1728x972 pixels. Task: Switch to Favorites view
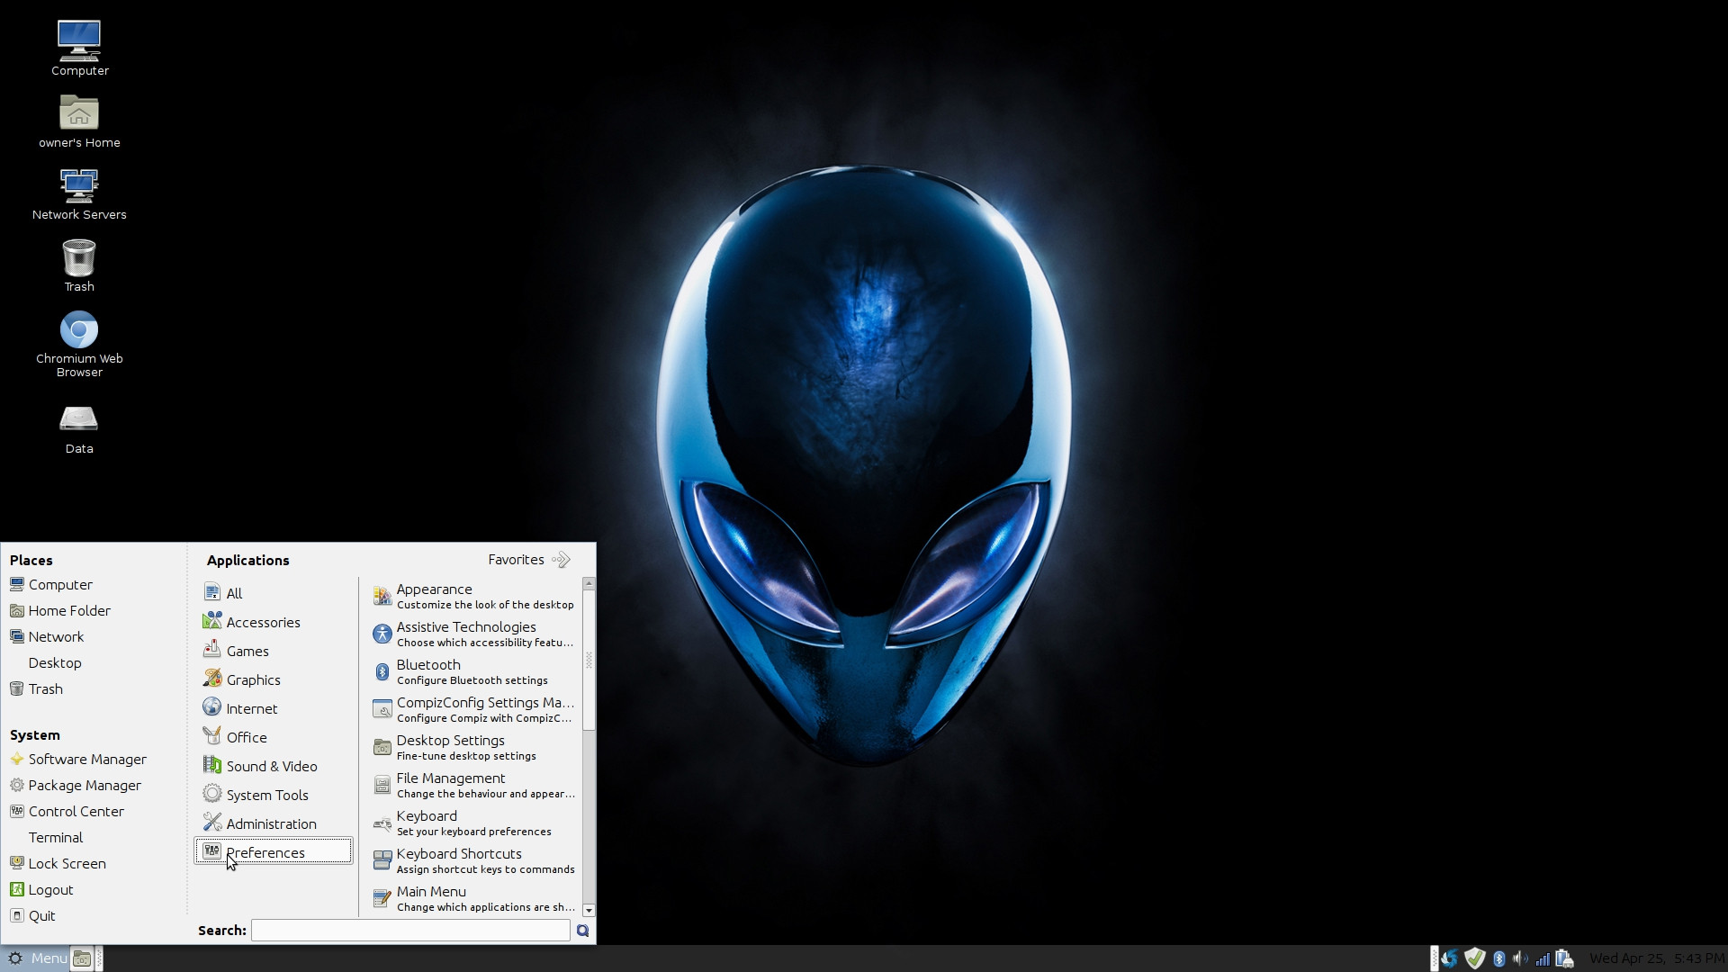click(529, 560)
